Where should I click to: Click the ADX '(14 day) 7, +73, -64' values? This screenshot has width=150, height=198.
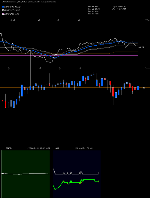(84, 148)
